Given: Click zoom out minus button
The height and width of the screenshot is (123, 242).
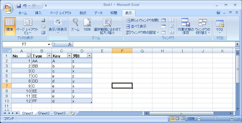Looking at the screenshot, I should pos(199,119).
